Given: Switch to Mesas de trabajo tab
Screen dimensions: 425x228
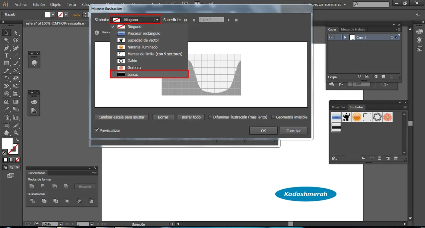Looking at the screenshot, I should tap(353, 30).
